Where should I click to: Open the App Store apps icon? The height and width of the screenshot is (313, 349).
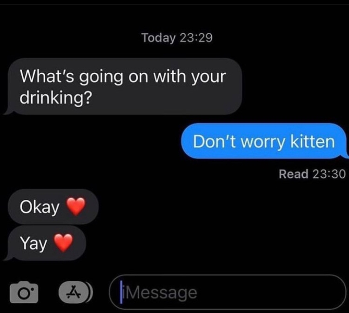(73, 292)
